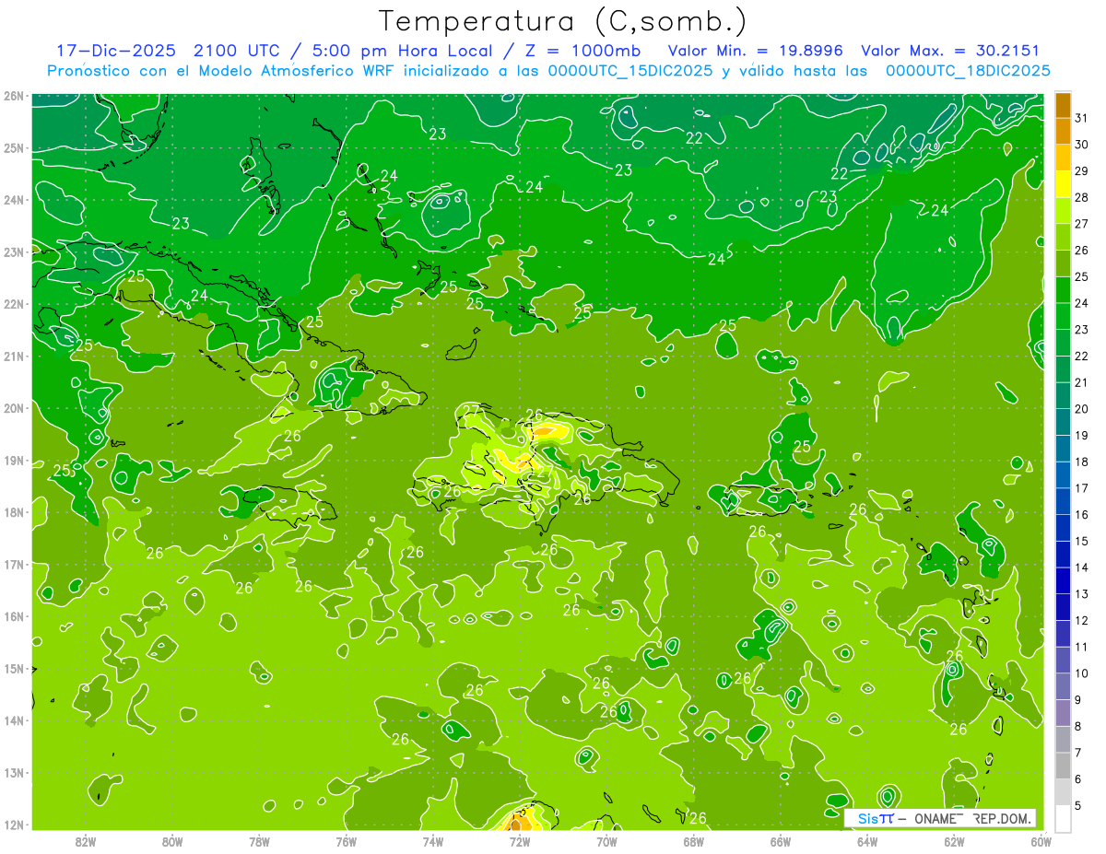Click the valid-until stamp "0000UTC_18DIC2025"
Image resolution: width=1106 pixels, height=854 pixels.
pyautogui.click(x=968, y=71)
